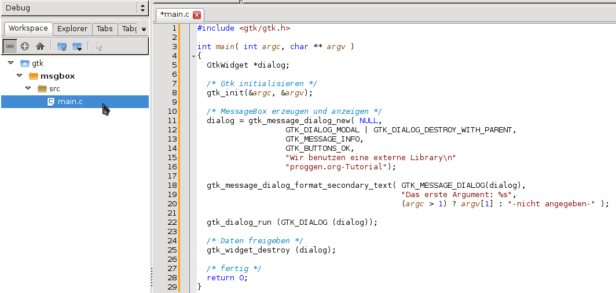Screen dimensions: 616x293
Task: Switch to the Tabs panel tab
Action: pos(105,28)
